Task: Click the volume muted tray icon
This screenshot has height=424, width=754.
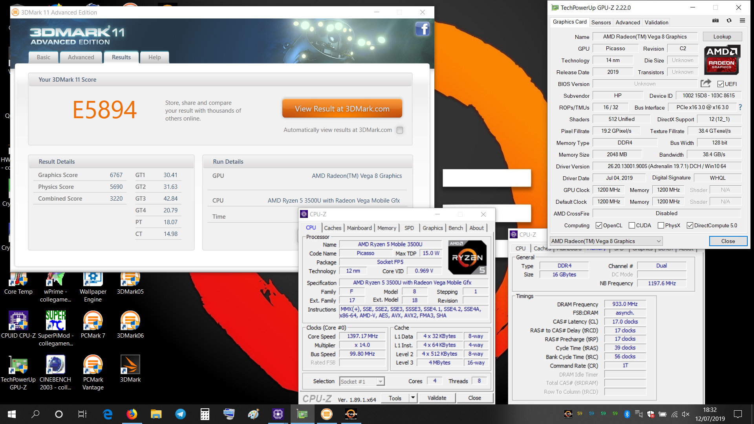Action: 686,414
